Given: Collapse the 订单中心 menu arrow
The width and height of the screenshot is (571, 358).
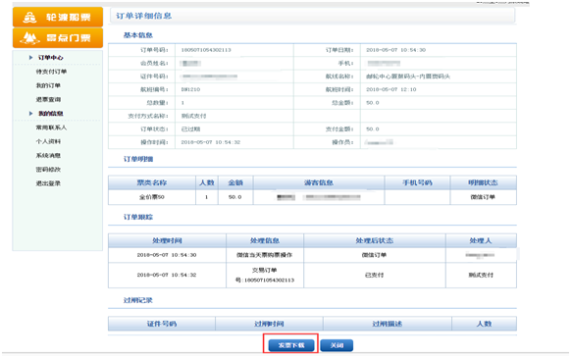Looking at the screenshot, I should pos(31,58).
